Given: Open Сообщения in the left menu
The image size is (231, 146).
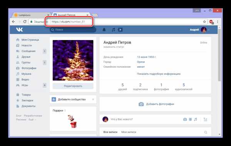Looking at the screenshot, I should [x=28, y=51].
